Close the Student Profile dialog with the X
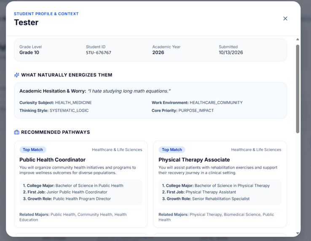This screenshot has width=311, height=241. (285, 19)
